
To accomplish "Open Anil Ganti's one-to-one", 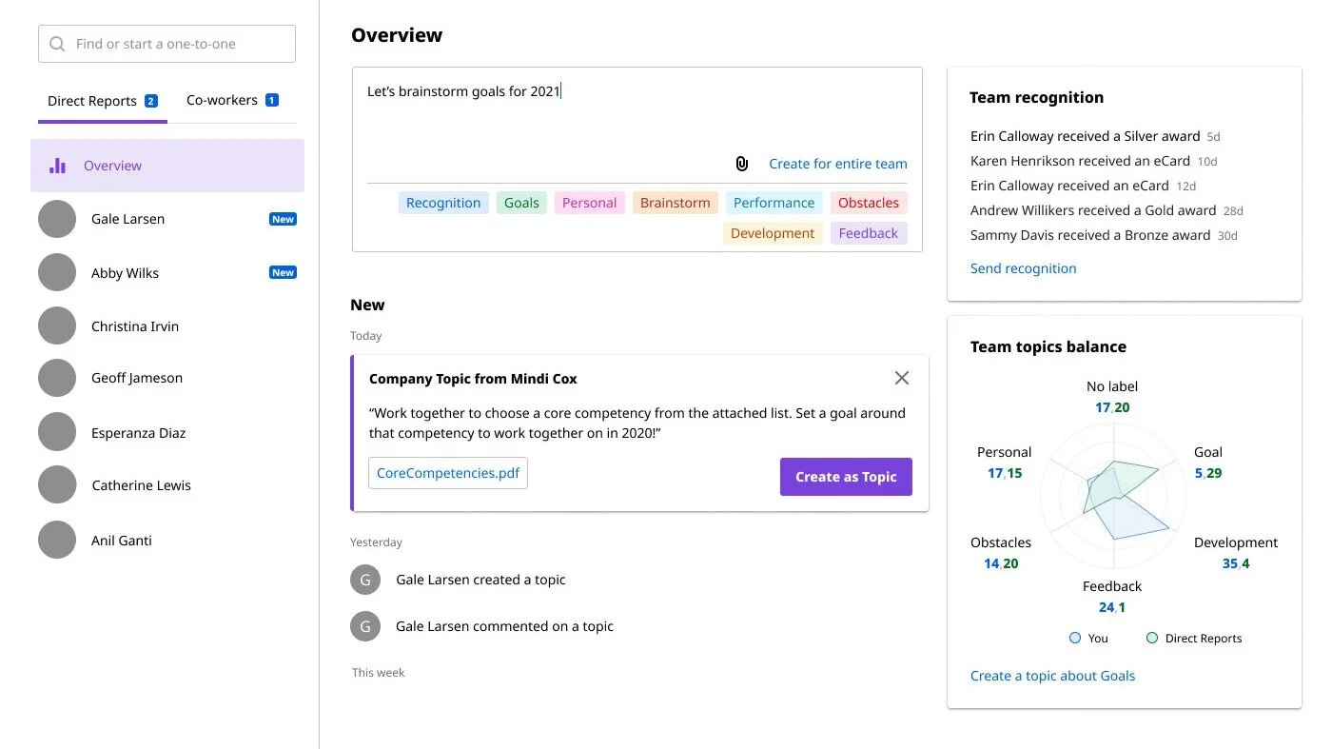I will tap(167, 540).
